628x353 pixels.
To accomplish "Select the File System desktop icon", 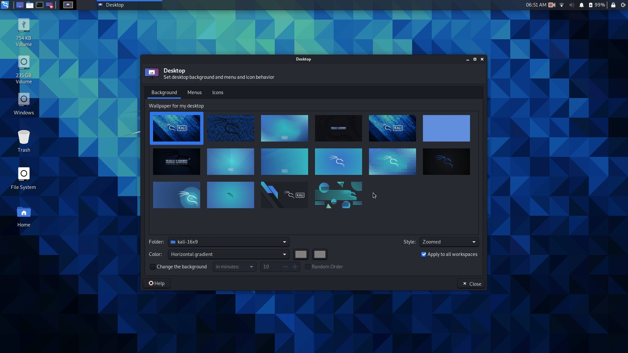I will pos(24,178).
